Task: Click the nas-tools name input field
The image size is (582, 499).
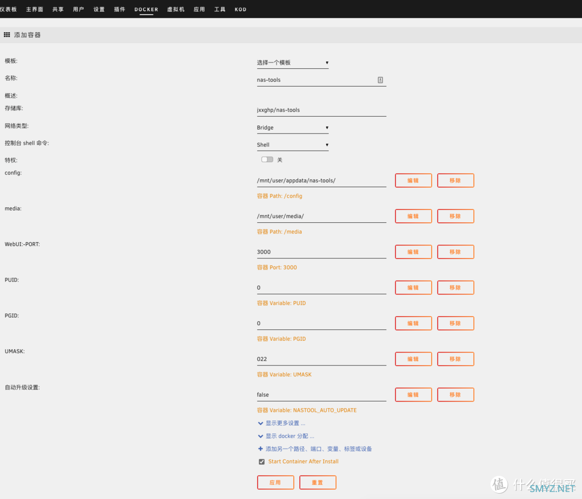Action: (x=321, y=80)
